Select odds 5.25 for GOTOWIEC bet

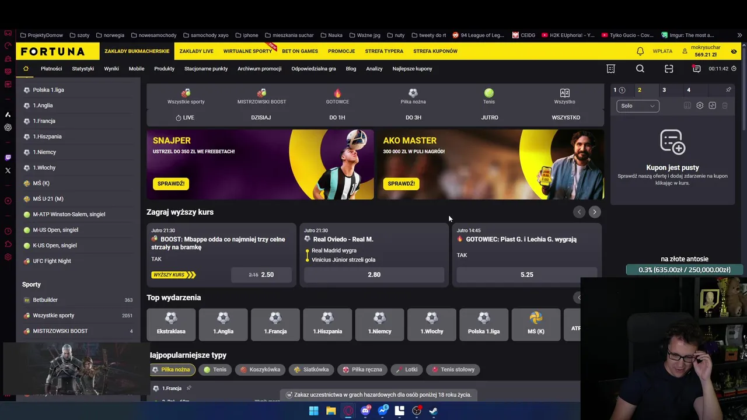click(527, 275)
